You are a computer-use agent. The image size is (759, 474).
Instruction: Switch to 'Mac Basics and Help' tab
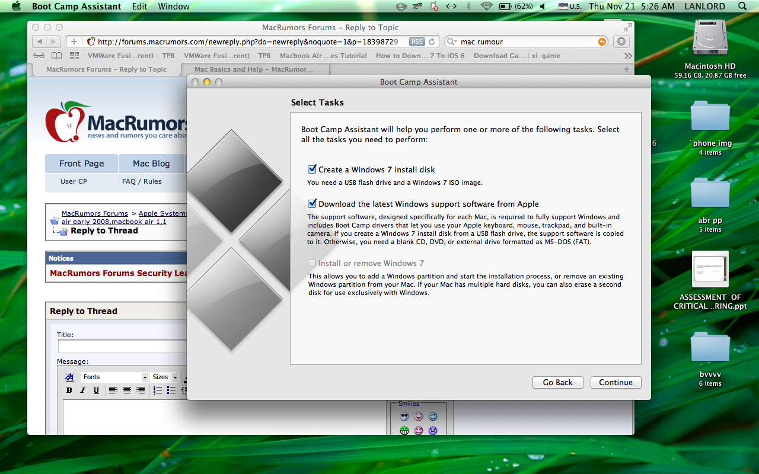(x=254, y=69)
